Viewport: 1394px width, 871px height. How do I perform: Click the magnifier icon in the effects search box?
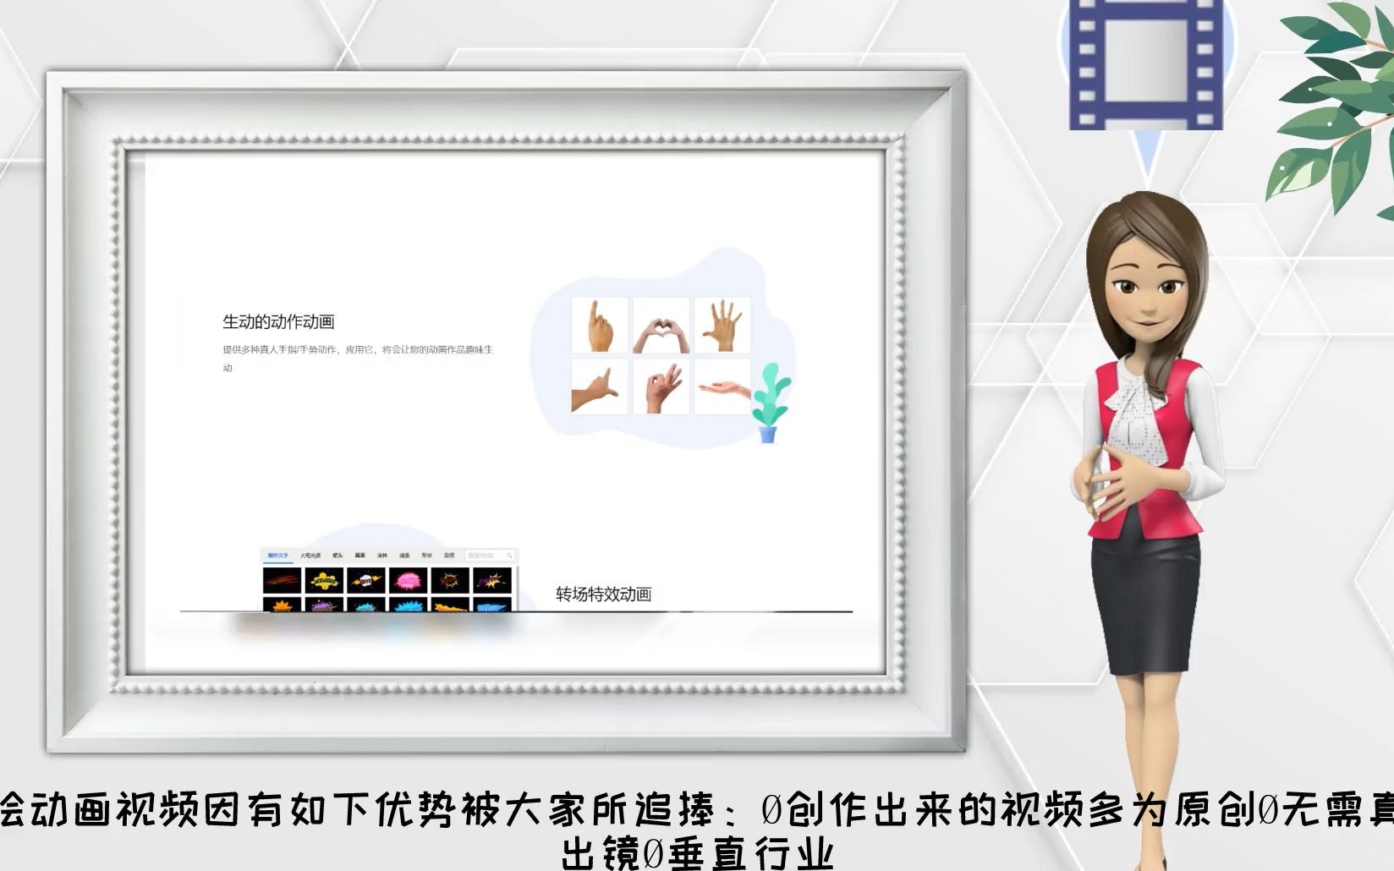509,556
